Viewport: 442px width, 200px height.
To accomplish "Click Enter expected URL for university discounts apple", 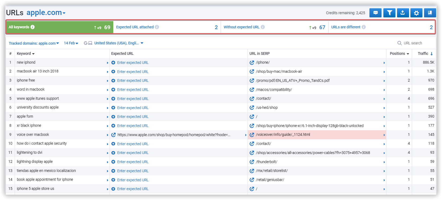I will 133,108.
